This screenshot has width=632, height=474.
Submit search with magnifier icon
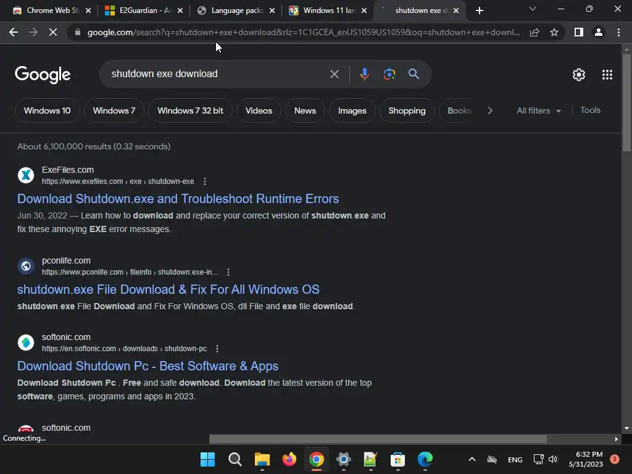414,74
